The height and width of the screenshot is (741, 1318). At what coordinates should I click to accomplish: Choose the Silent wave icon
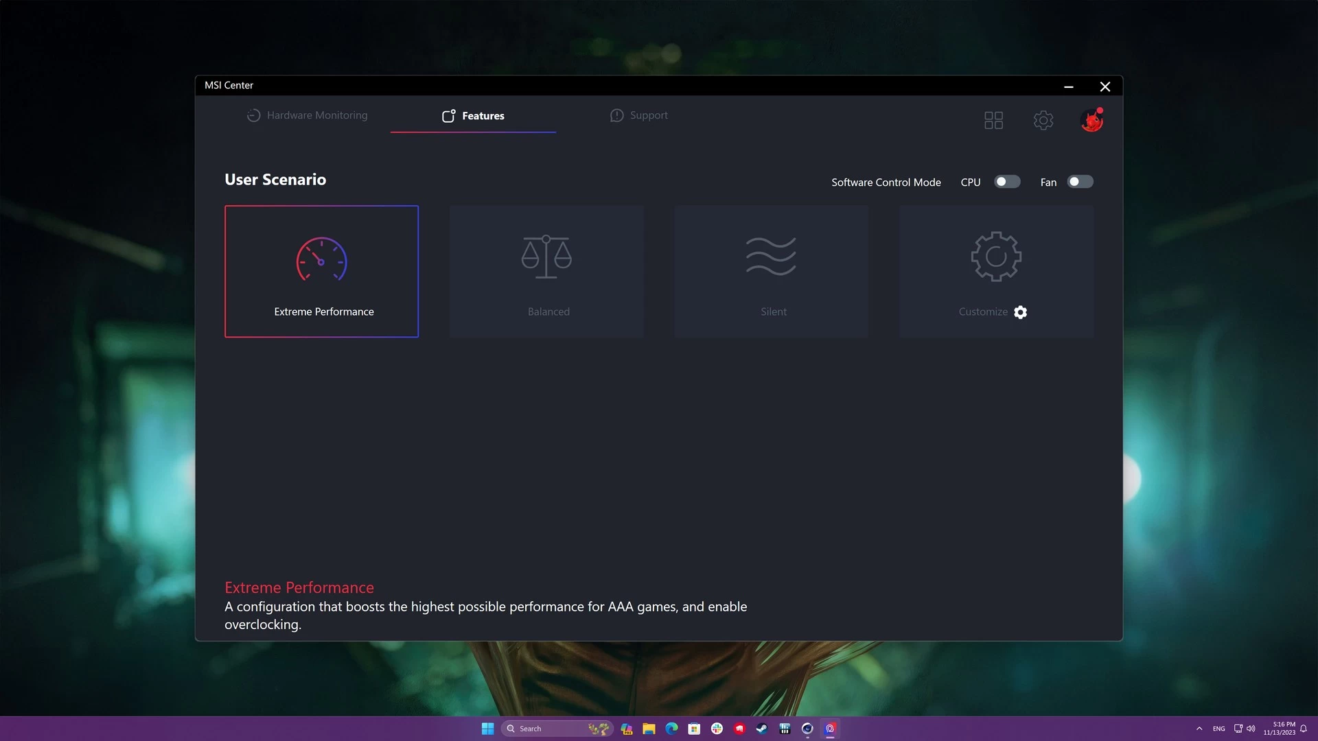(771, 257)
